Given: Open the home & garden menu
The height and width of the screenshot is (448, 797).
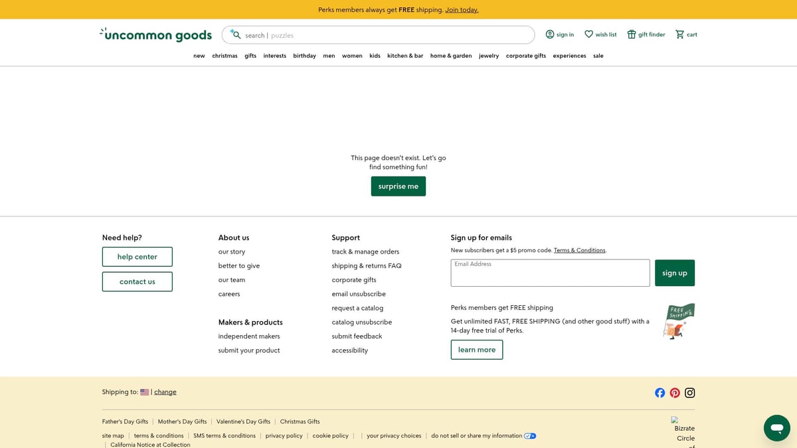Looking at the screenshot, I should (x=451, y=56).
